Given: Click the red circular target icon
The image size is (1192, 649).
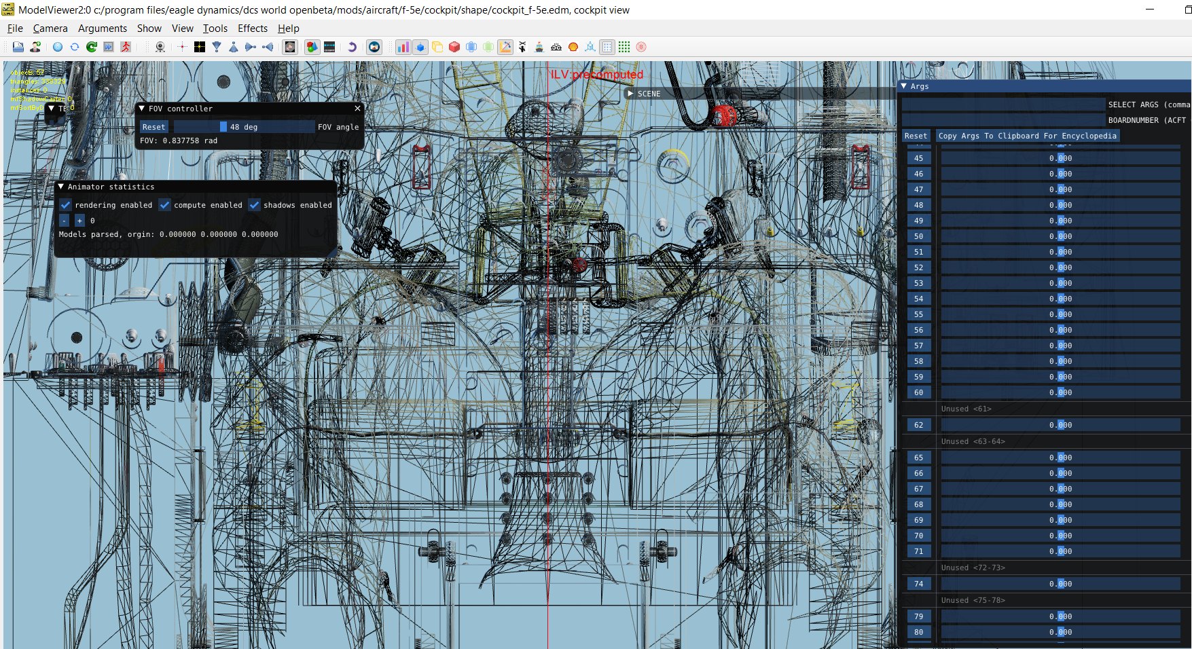Looking at the screenshot, I should coord(641,47).
